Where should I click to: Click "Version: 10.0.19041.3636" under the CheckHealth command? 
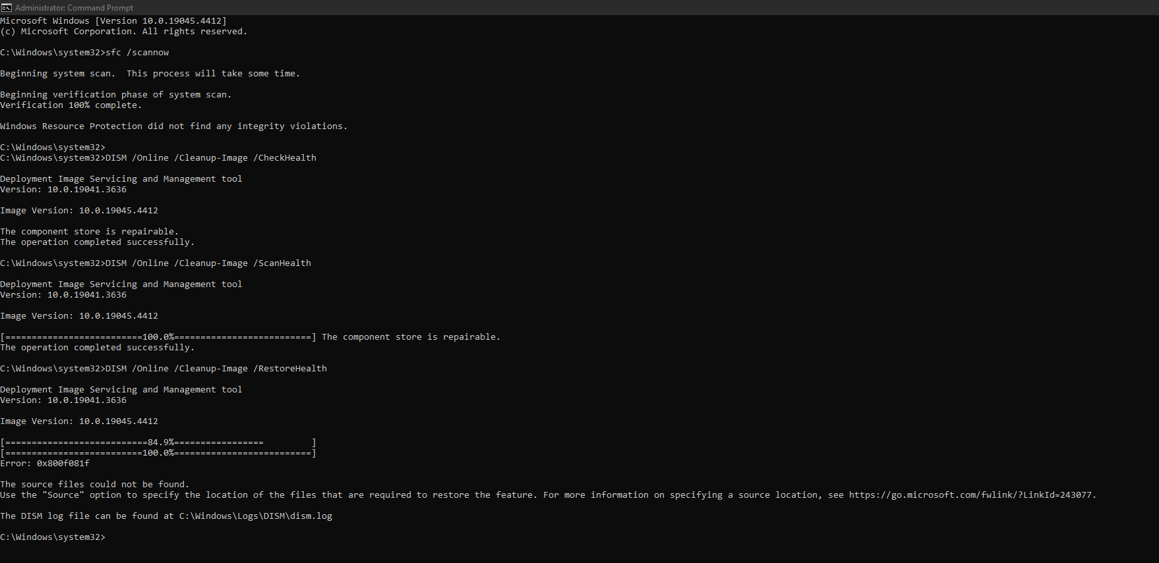(x=63, y=190)
